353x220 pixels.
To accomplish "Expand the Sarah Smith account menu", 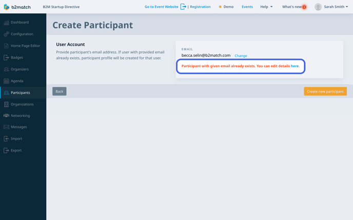I will coord(331,7).
